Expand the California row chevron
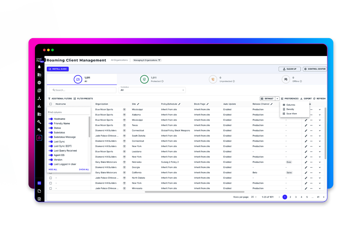The height and width of the screenshot is (241, 362). [320, 173]
